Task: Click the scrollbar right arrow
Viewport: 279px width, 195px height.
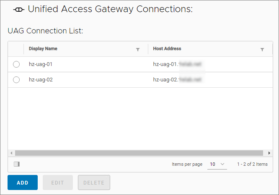Action: (x=269, y=153)
